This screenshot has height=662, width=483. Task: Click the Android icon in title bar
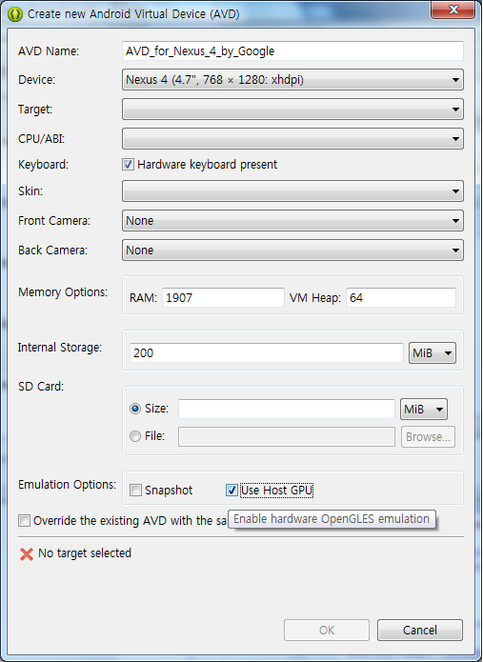point(15,14)
